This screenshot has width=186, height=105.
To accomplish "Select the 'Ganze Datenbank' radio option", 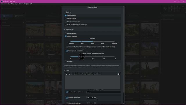I will click(66, 15).
